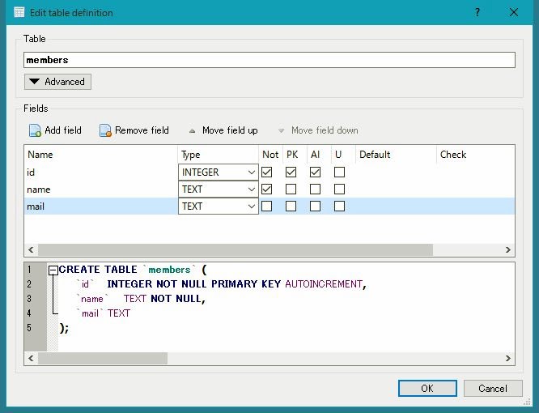Screen dimensions: 539x413
Task: Open the type dropdown for id field
Action: tap(250, 172)
